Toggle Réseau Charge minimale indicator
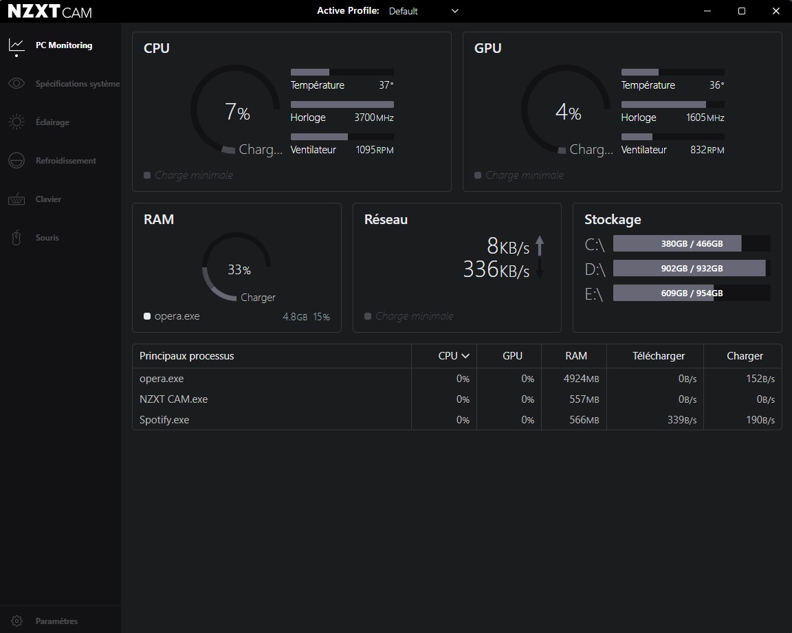 tap(368, 316)
